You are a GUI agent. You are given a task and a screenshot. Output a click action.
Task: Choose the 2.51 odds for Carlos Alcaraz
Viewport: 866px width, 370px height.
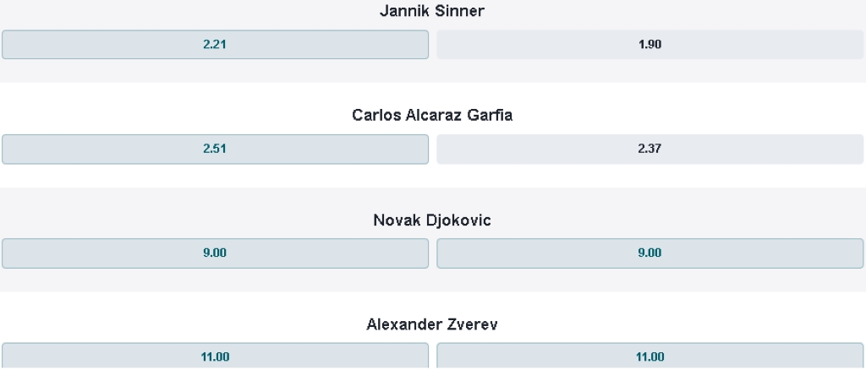coord(215,149)
